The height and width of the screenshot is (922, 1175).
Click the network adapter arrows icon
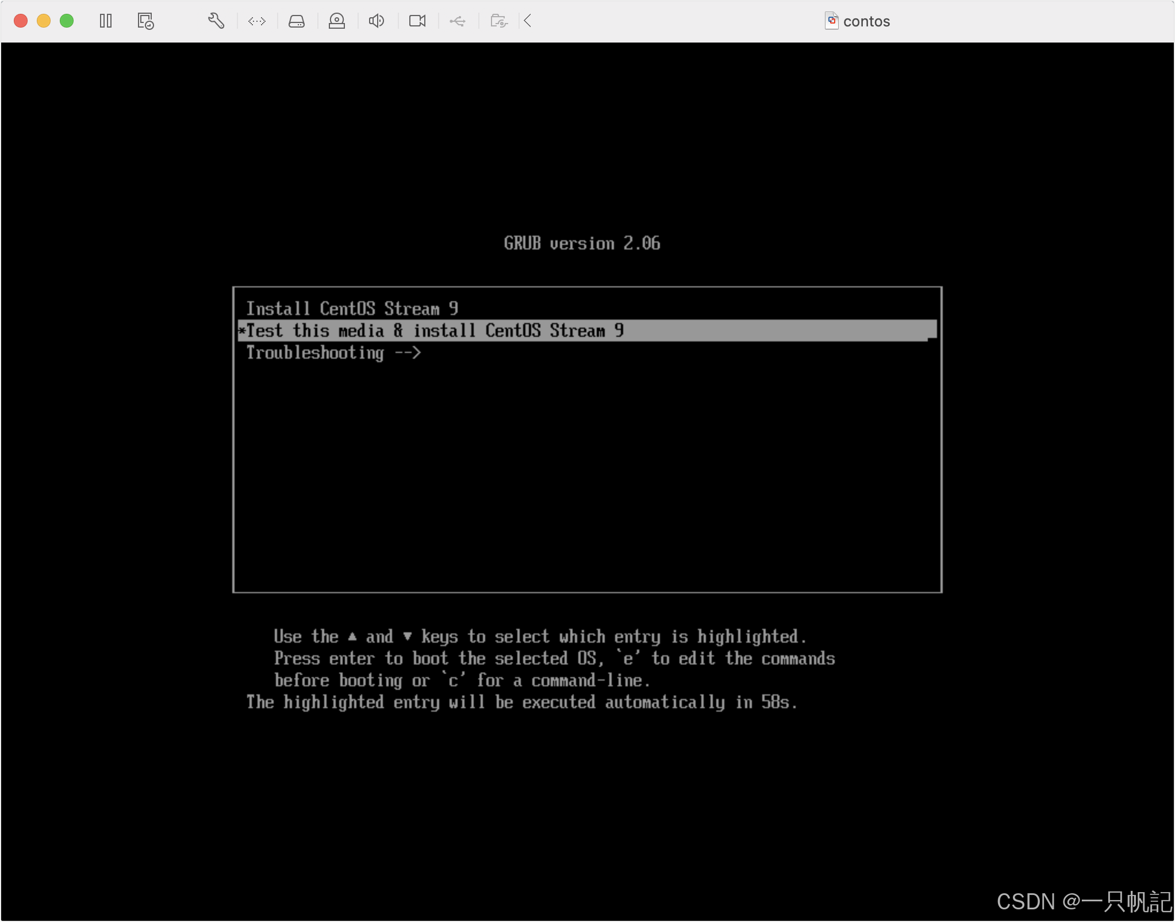coord(257,21)
